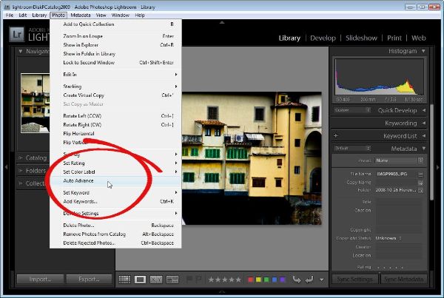Click the Sync Settings button
The width and height of the screenshot is (444, 298).
(354, 280)
